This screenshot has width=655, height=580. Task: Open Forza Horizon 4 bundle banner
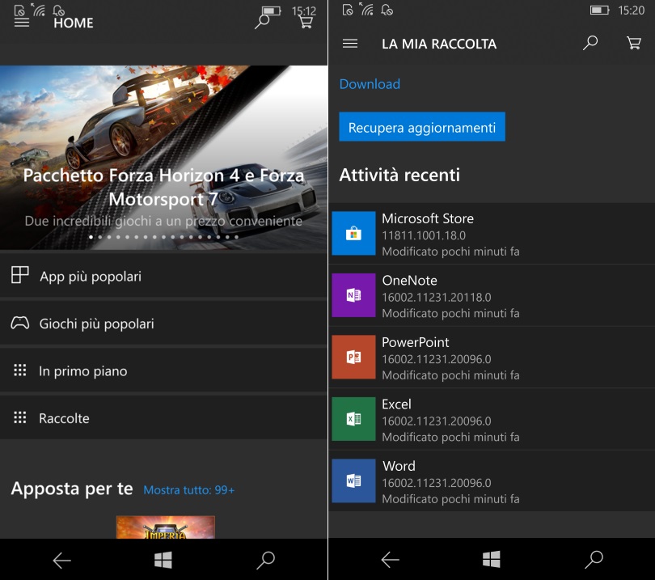coord(163,158)
